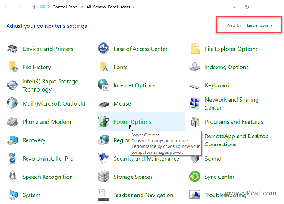Viewport: 284px width, 204px height.
Task: Click the Indexing Options icon
Action: 195,67
